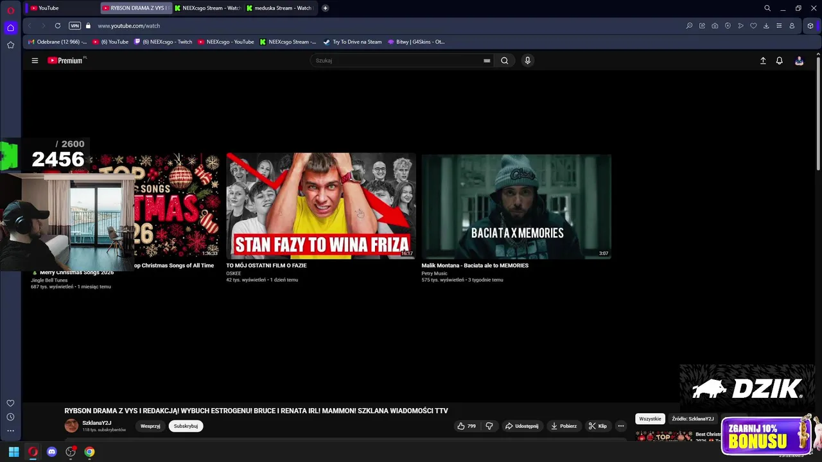Image resolution: width=822 pixels, height=462 pixels.
Task: Open tab search magnifier in title bar
Action: (x=767, y=8)
